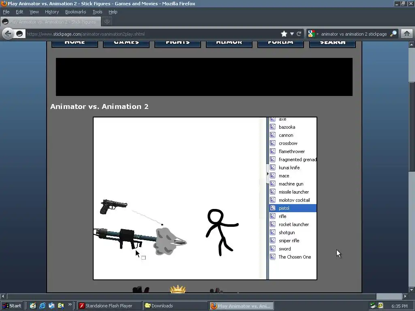The width and height of the screenshot is (415, 311).
Task: Open a new tab with plus button
Action: pyautogui.click(x=107, y=22)
